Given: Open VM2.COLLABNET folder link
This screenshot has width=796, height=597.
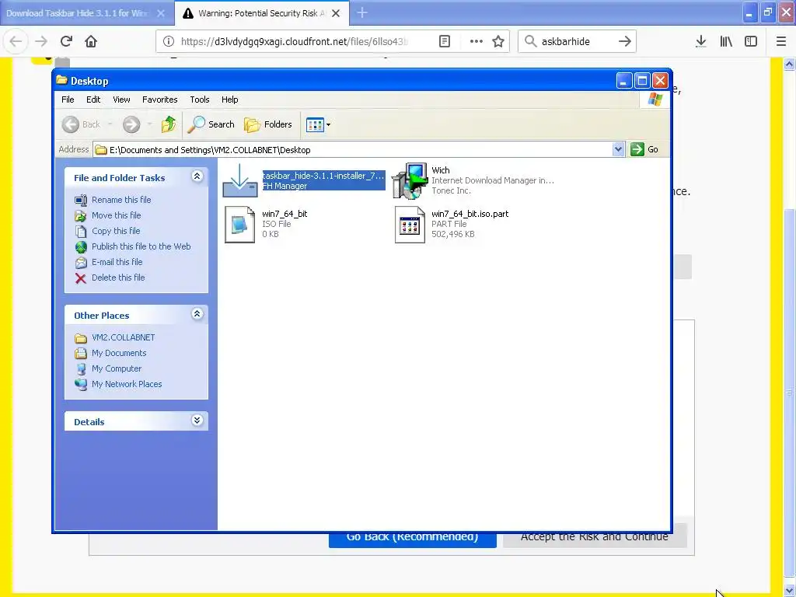Looking at the screenshot, I should (x=124, y=337).
